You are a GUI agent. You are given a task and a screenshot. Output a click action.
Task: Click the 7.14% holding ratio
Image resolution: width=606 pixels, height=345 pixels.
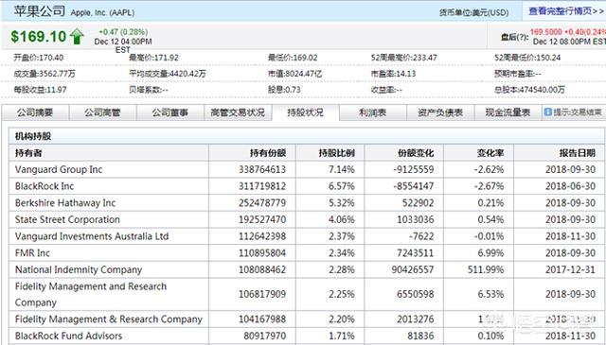[x=342, y=169]
